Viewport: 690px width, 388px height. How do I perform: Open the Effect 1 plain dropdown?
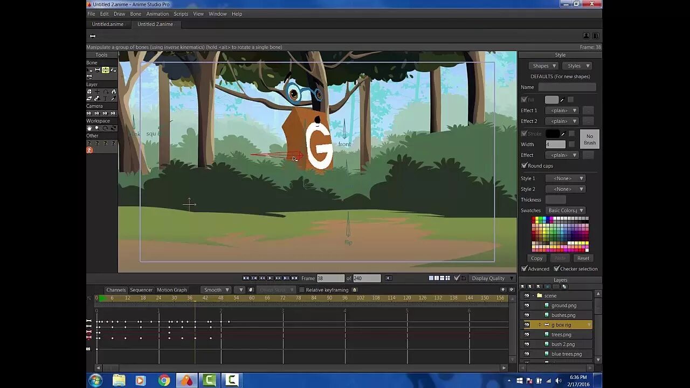click(561, 110)
